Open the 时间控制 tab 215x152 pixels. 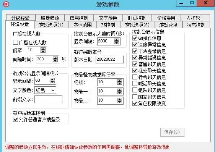pos(137,18)
